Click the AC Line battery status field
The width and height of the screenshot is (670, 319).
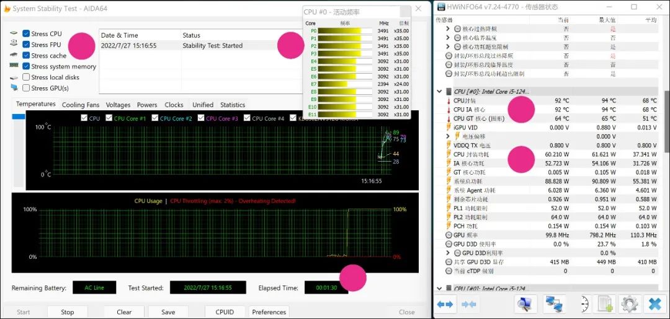tap(94, 288)
